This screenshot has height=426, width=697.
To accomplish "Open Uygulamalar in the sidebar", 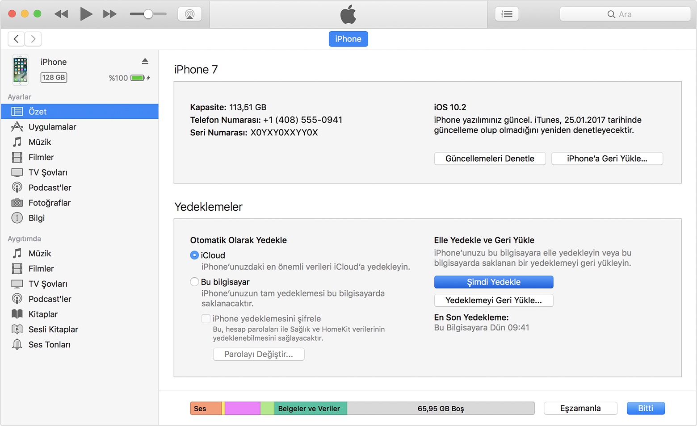I will tap(80, 127).
